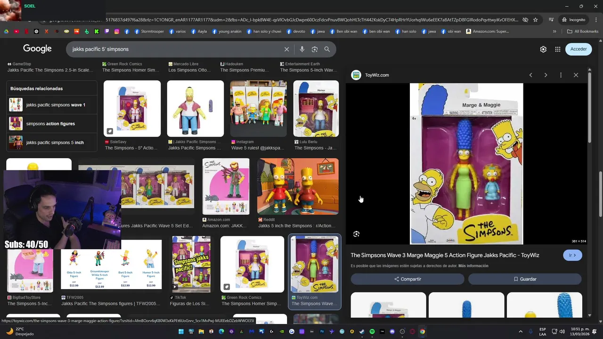Go to the Google homepage logo
Screen dimensions: 603x339
pos(37,49)
